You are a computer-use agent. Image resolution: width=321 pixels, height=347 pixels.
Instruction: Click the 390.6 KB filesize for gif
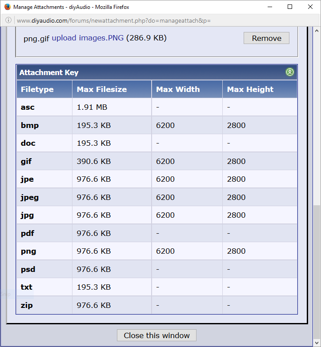coord(94,161)
